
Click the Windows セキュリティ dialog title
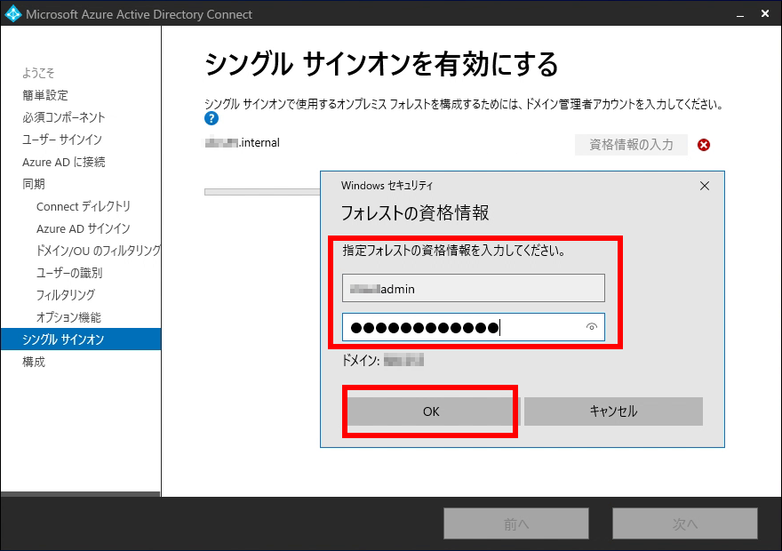tap(387, 186)
